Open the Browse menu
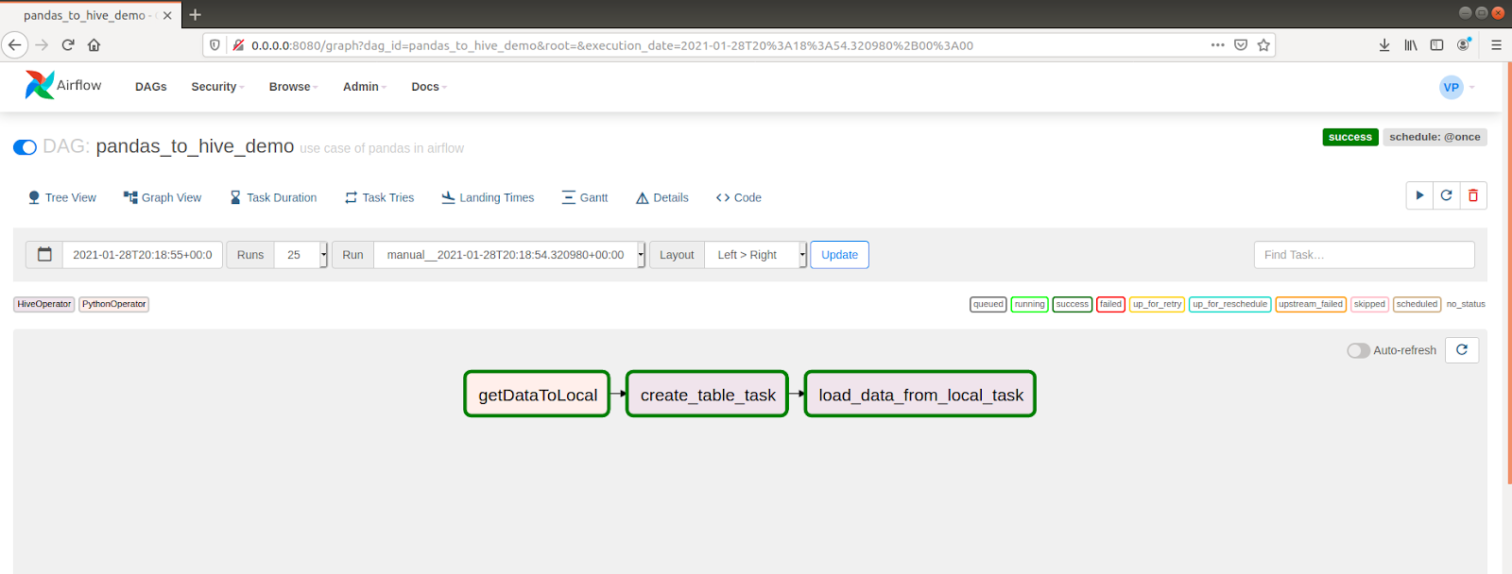1512x574 pixels. pos(292,87)
